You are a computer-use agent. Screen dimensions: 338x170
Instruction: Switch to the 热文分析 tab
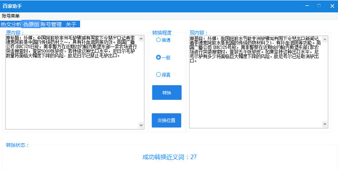point(11,24)
